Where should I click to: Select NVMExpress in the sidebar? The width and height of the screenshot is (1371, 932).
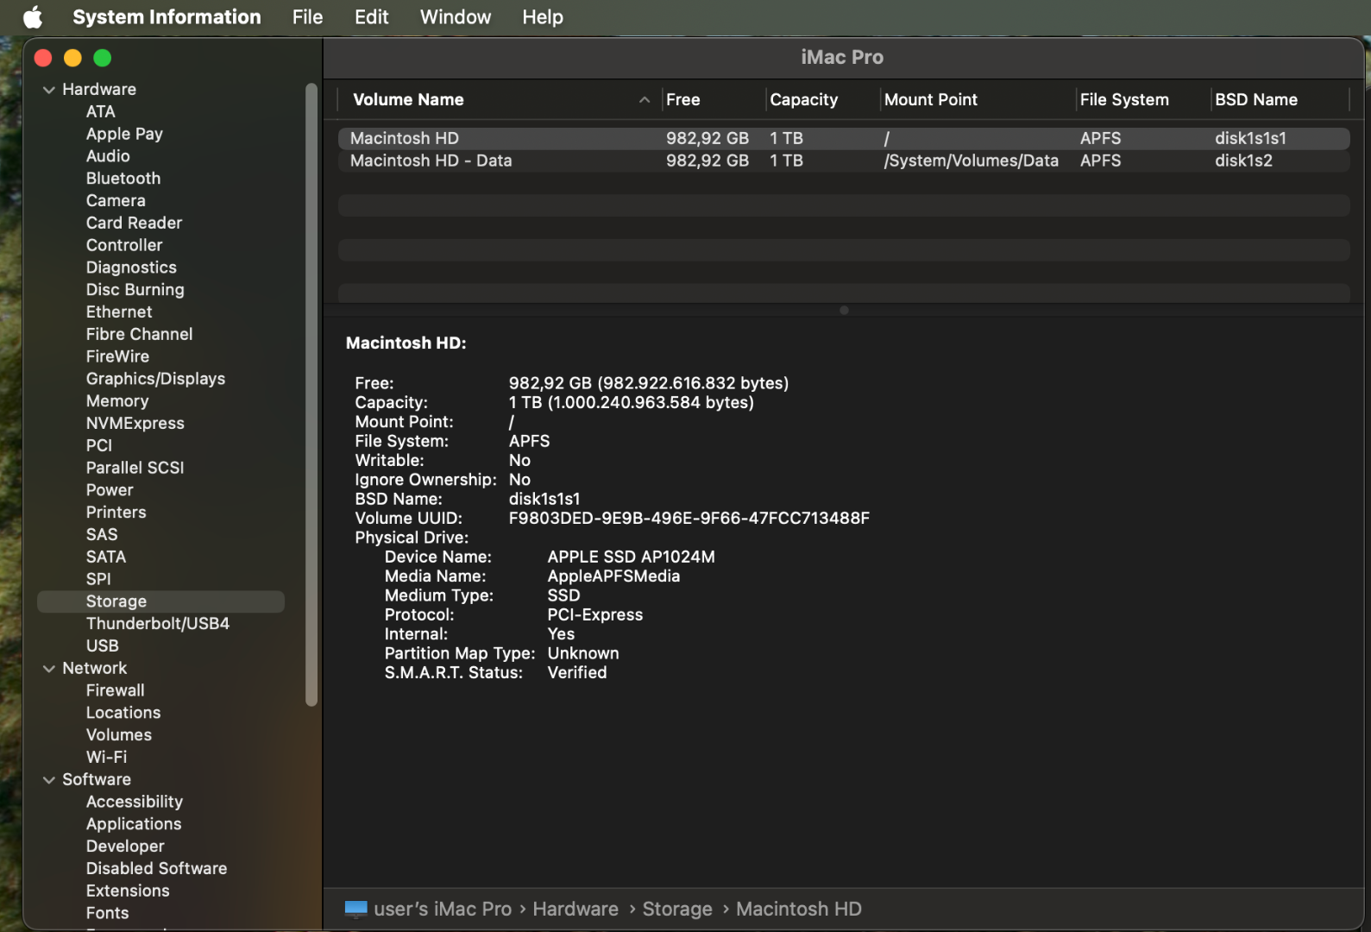point(135,424)
